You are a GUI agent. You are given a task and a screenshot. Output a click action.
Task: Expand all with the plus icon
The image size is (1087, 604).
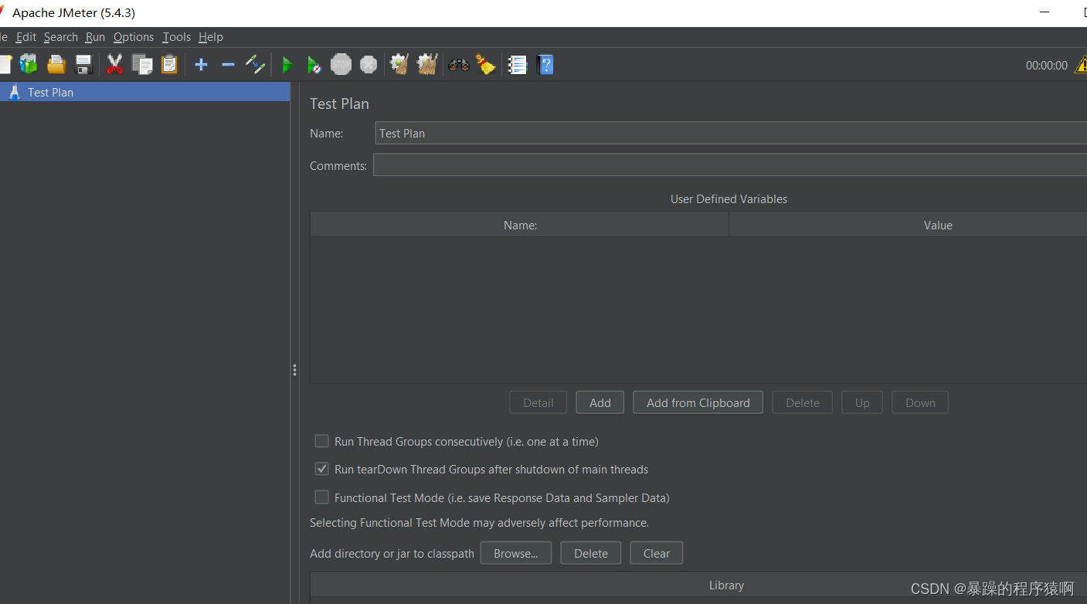pos(202,65)
